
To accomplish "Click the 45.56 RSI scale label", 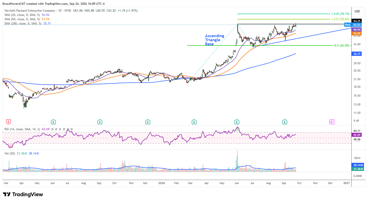I will click(357, 139).
